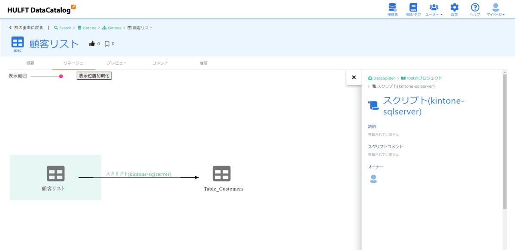The width and height of the screenshot is (515, 250).
Task: Open root@プロジェクト breadcrumb link
Action: pos(421,78)
